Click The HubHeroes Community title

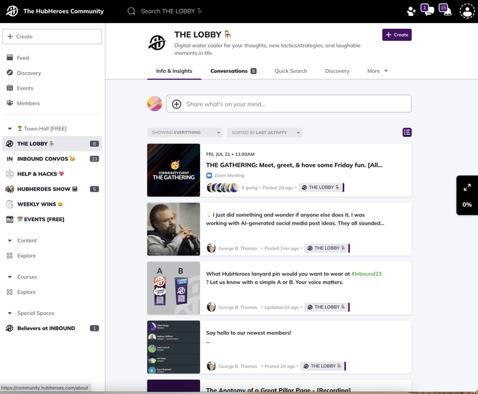63,11
